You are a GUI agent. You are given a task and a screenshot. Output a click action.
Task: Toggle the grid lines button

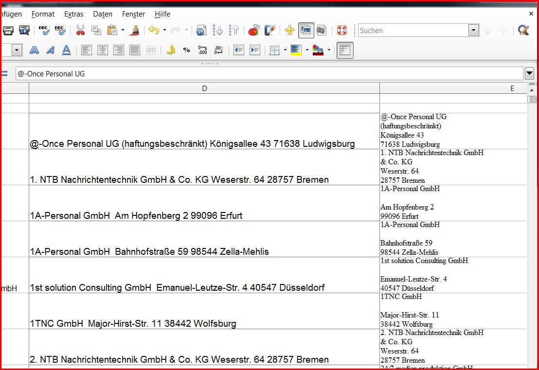coord(345,50)
